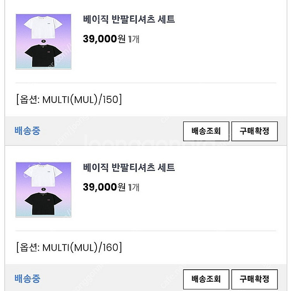Screen dimensions: 293x291
Task: Open 베이직 반팔티셔츠 세트 title of the 160 order
Action: (129, 167)
